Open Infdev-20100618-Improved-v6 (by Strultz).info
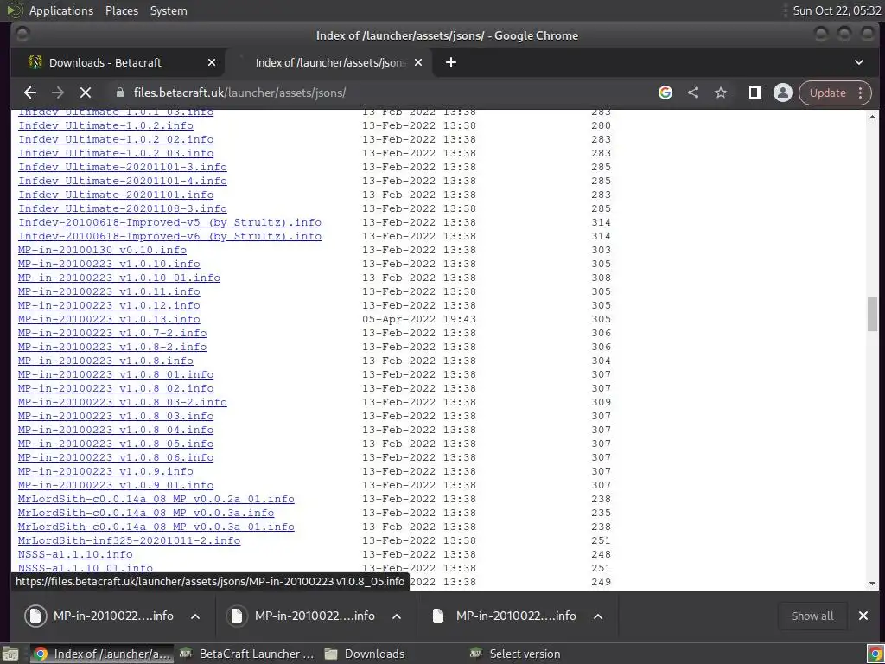 [x=170, y=236]
